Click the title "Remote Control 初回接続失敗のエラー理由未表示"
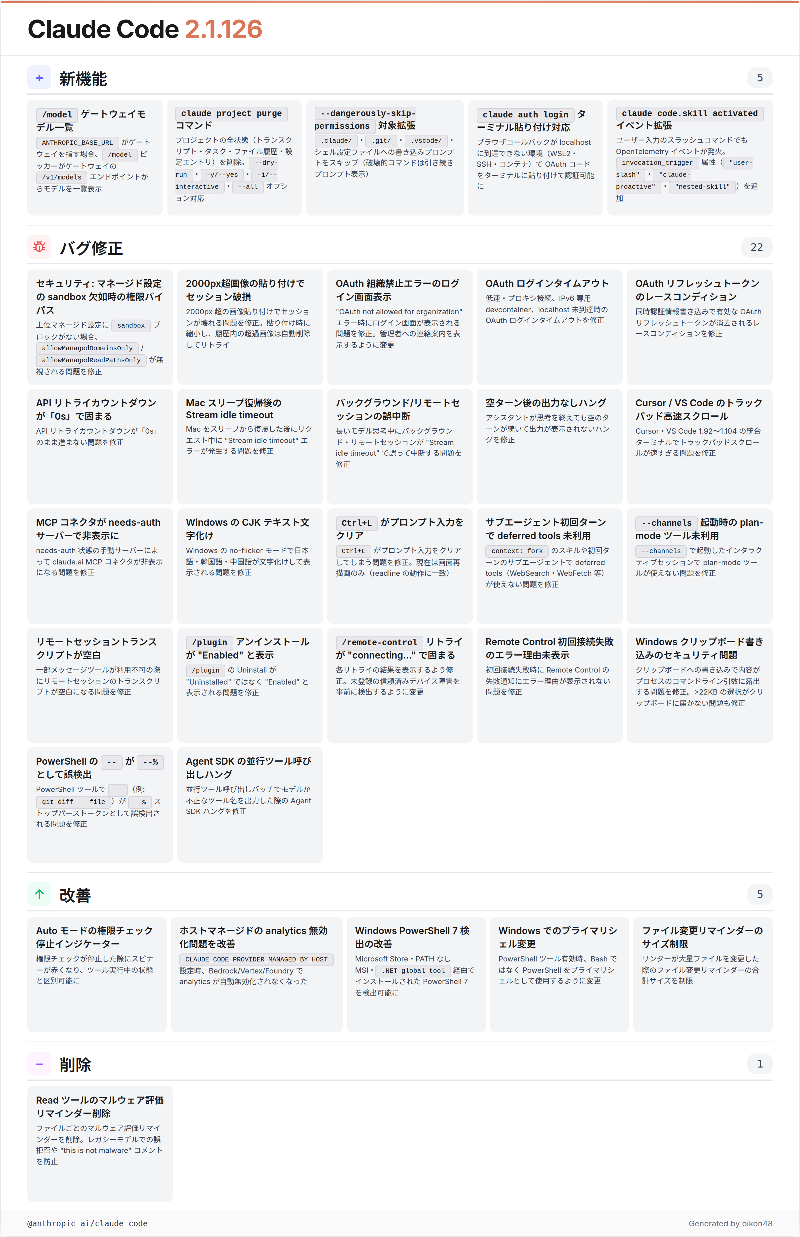Viewport: 800px width, 1237px height. coord(550,648)
